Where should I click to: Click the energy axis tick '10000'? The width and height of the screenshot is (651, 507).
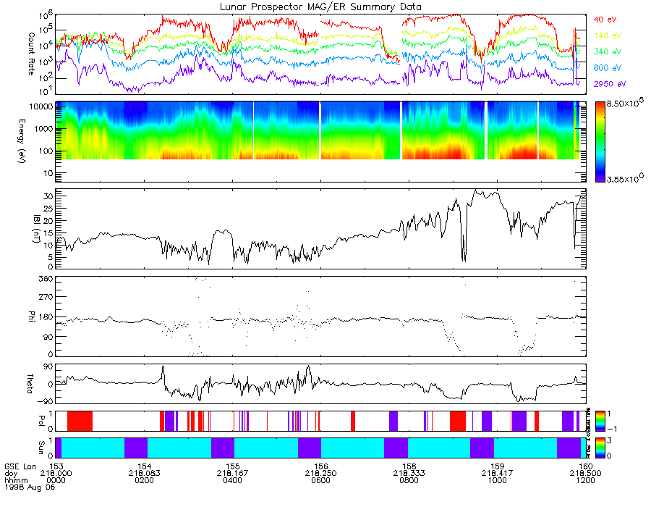tap(41, 106)
